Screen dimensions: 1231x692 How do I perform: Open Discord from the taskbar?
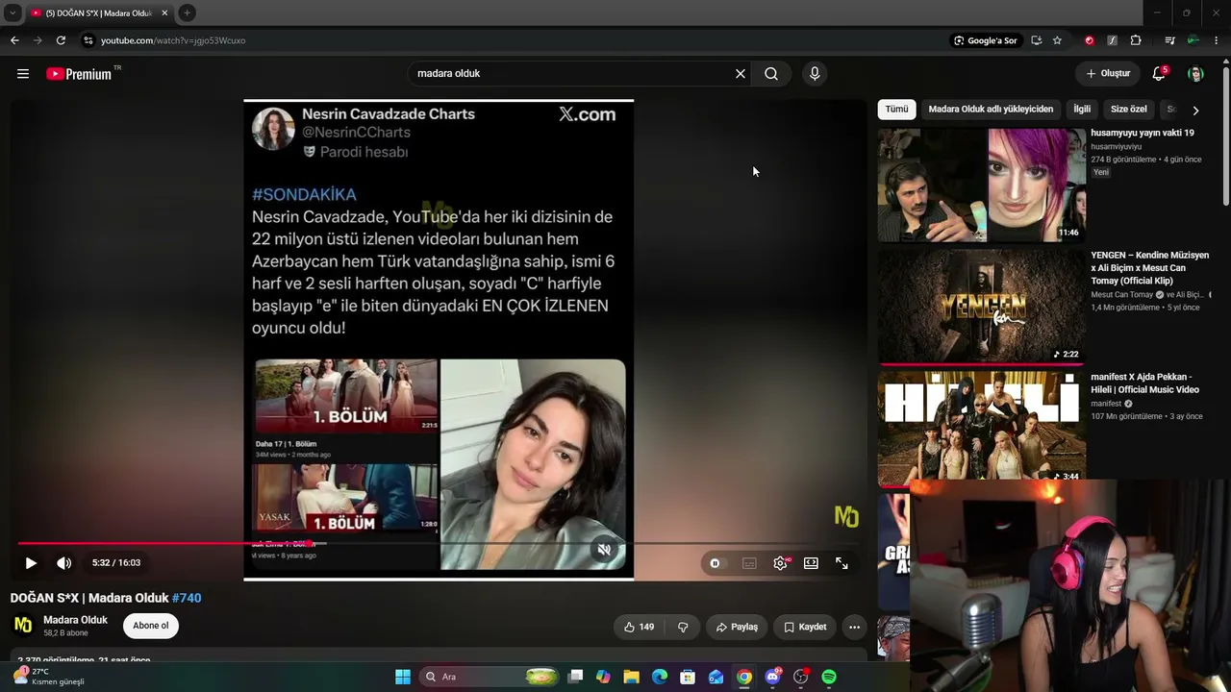pos(772,677)
